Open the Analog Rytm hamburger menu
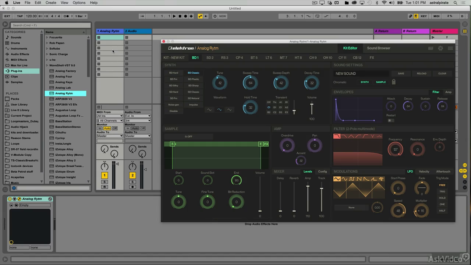 click(450, 48)
